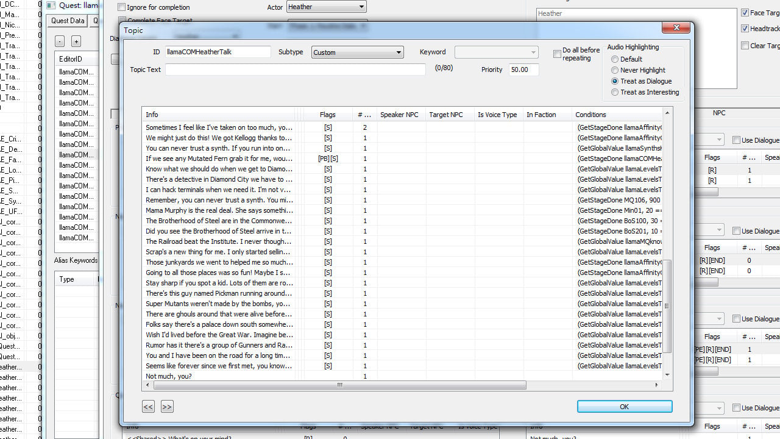Select the Default audio highlighting radio button
The image size is (780, 439).
(x=615, y=59)
